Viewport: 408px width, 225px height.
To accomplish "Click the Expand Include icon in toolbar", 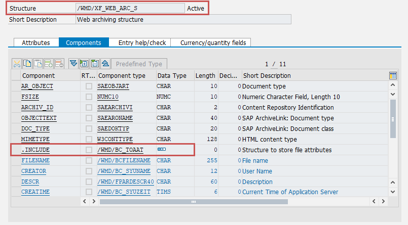I will click(84, 64).
